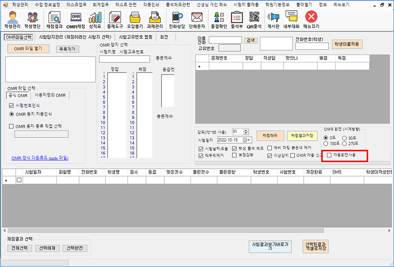This screenshot has height=267, width=394.
Task: Click the OMR채점 toolbar icon
Action: [x=76, y=20]
